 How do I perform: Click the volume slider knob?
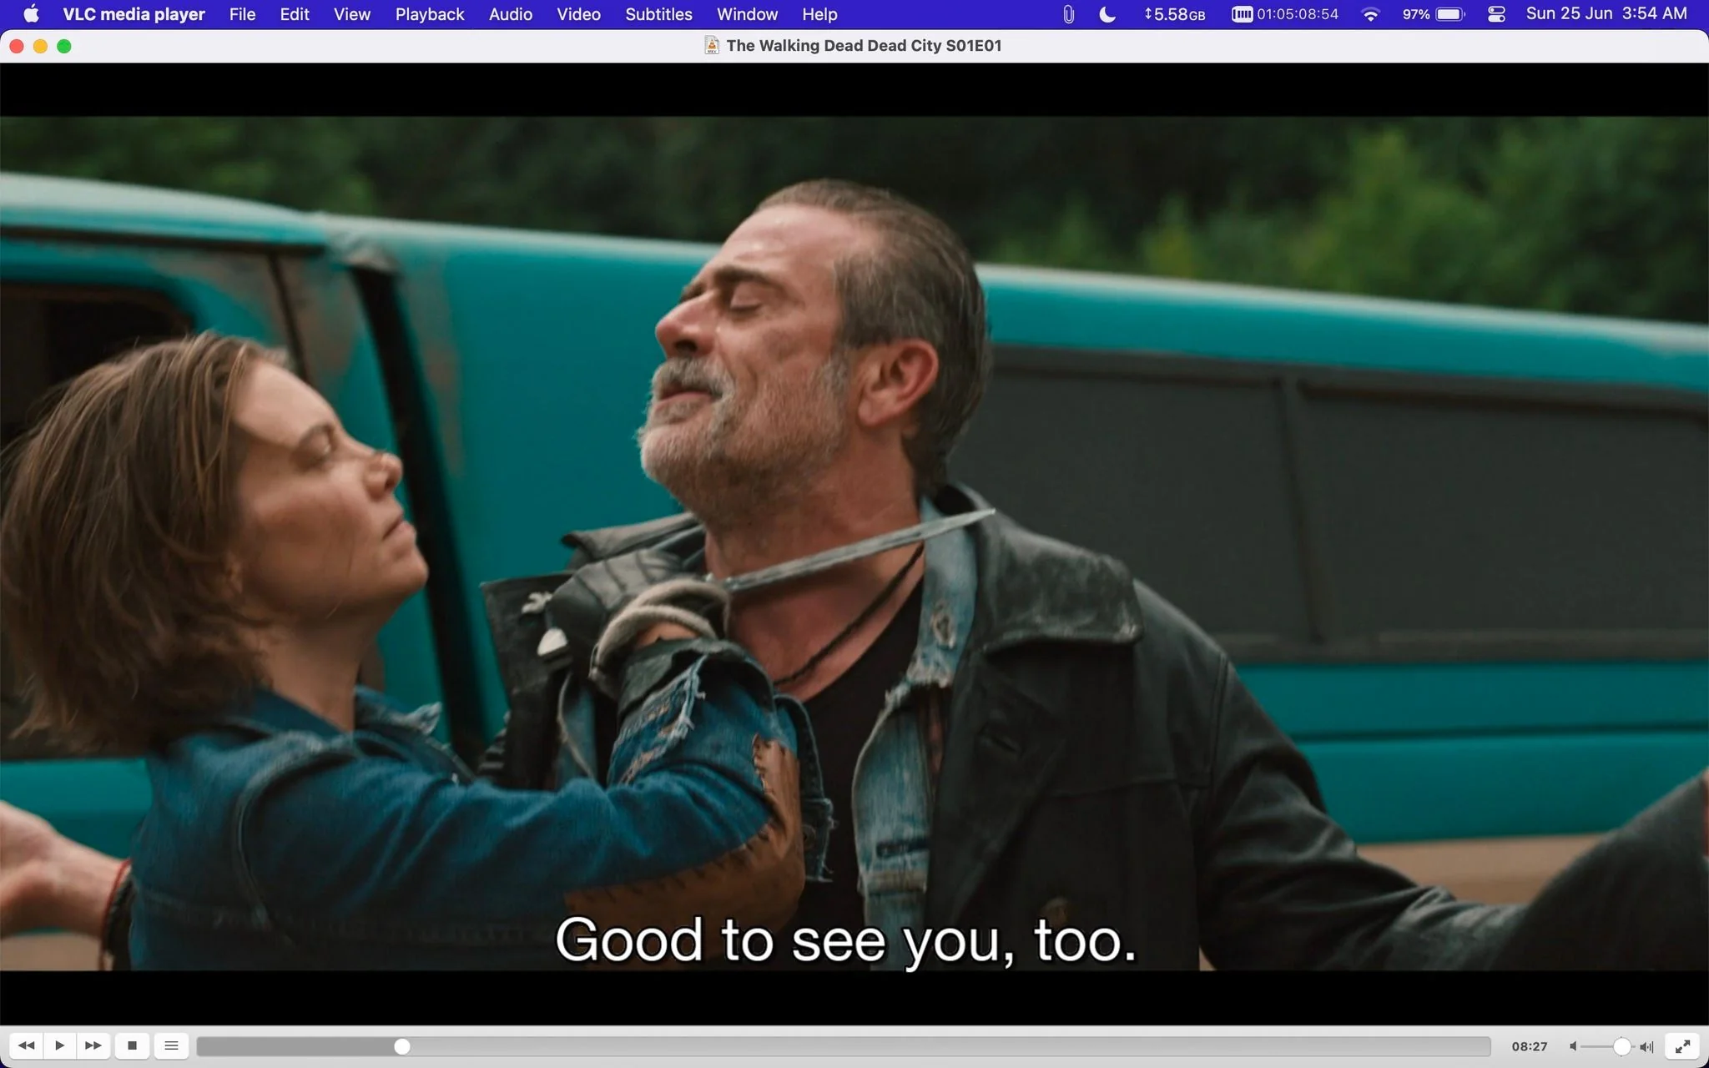coord(1621,1046)
